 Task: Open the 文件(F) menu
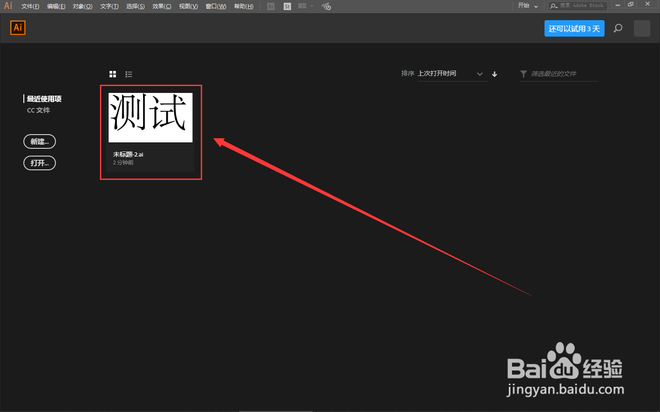coord(30,6)
